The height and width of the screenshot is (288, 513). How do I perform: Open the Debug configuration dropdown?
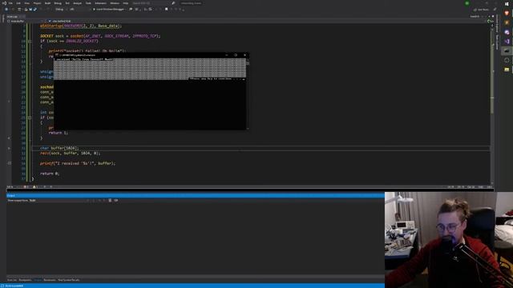pyautogui.click(x=60, y=10)
